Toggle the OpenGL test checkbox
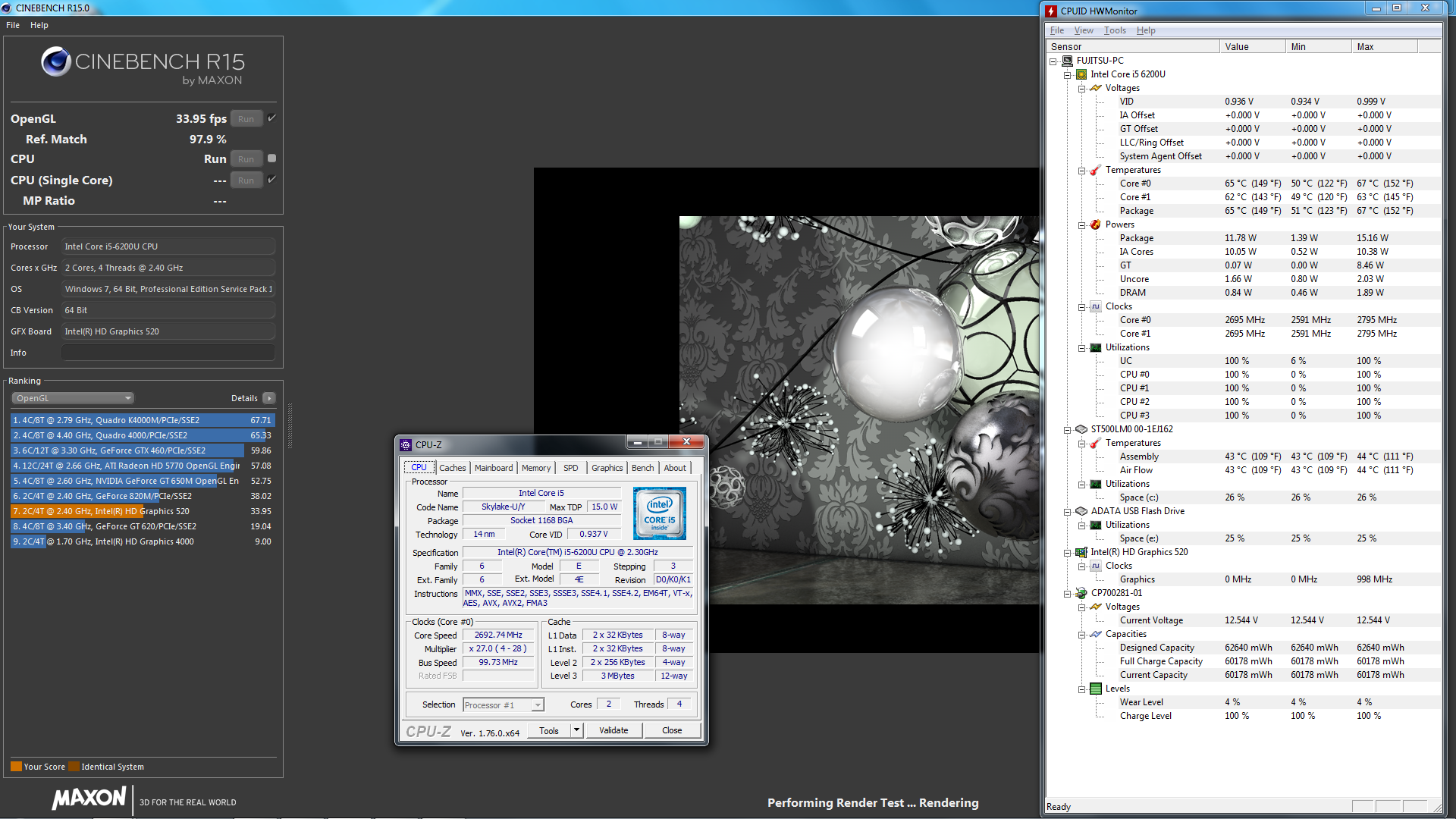 point(271,118)
